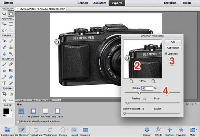Switch to Experte mode tab

[x=117, y=3]
